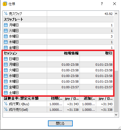Click calendar icon of swap rate 木曜日
The image size is (121, 130).
(6, 42)
